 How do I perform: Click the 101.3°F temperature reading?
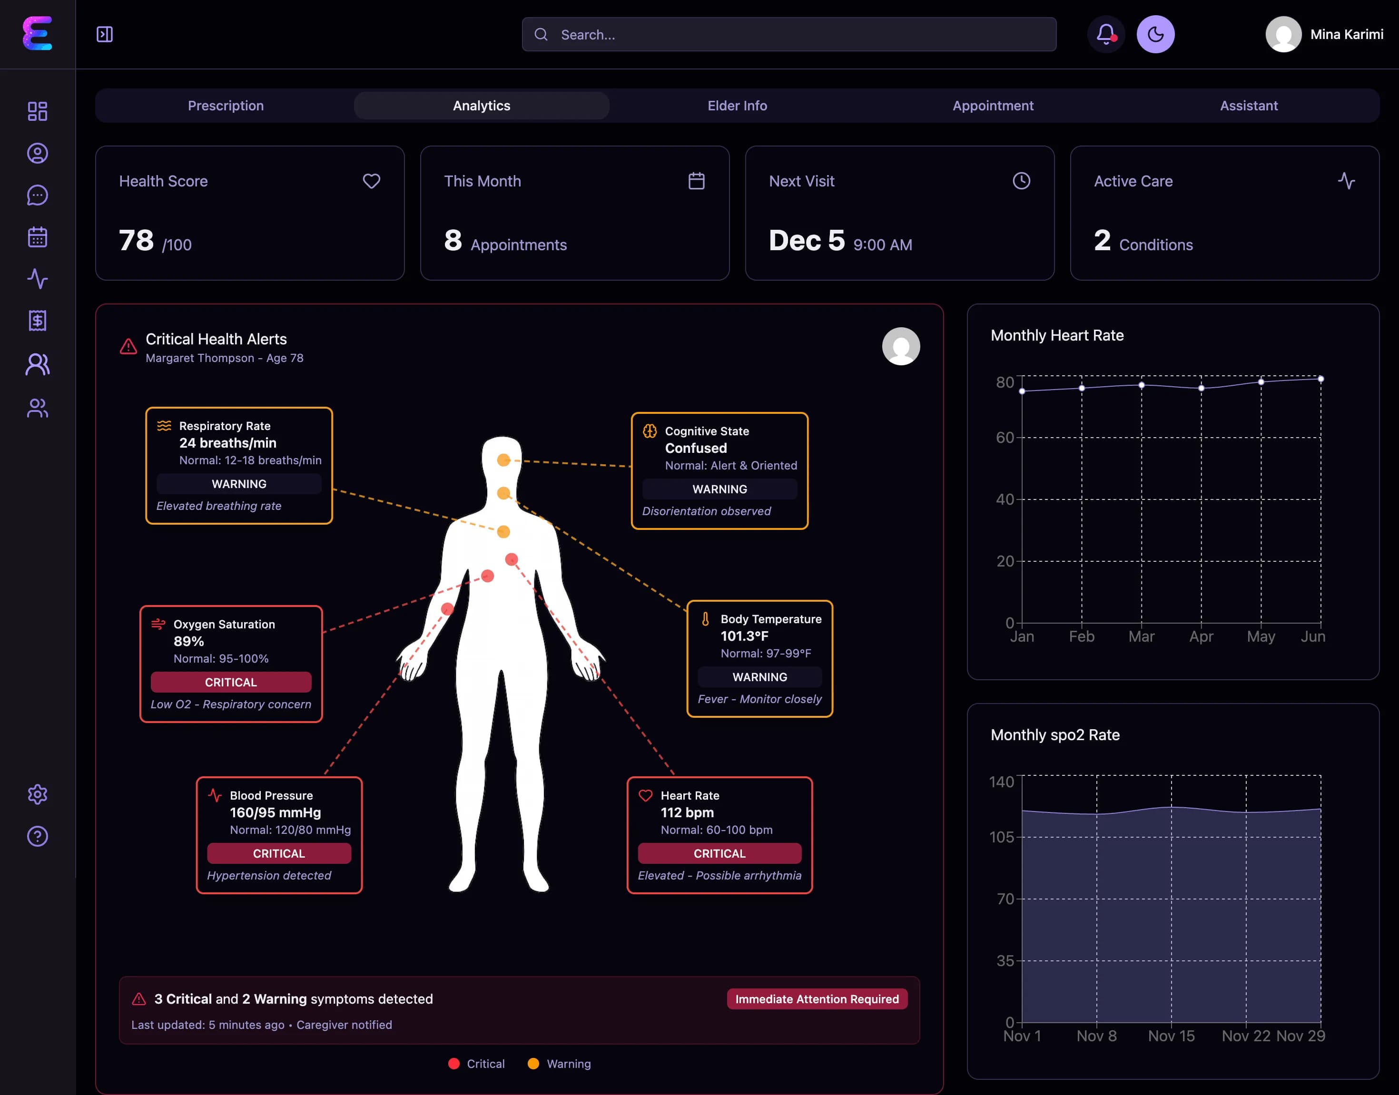pyautogui.click(x=744, y=636)
